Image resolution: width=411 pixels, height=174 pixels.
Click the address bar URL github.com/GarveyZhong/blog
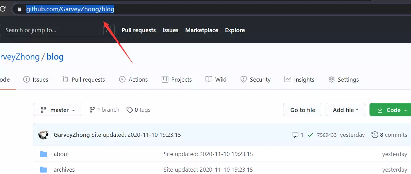70,9
